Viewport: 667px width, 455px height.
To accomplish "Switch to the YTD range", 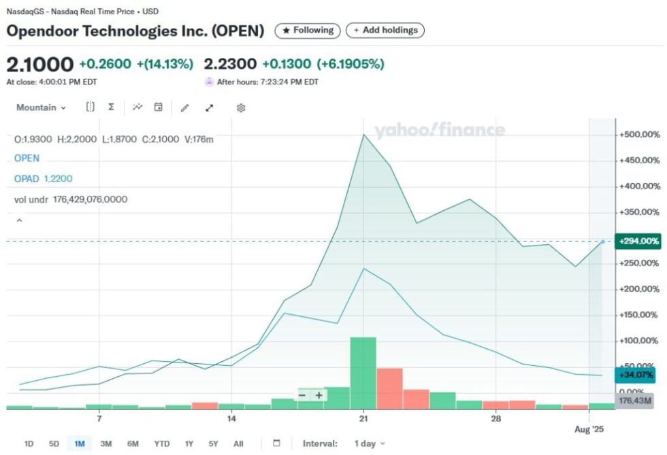I will pyautogui.click(x=161, y=443).
